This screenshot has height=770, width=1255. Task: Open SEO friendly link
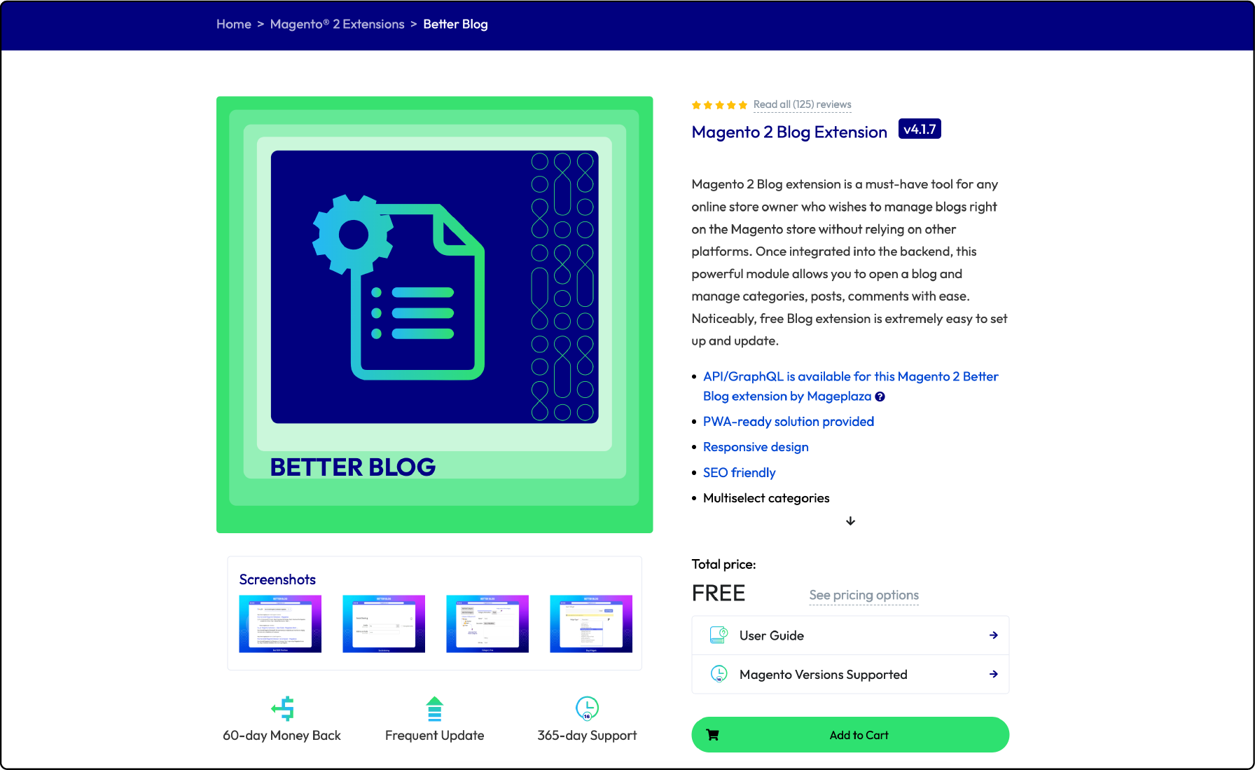click(739, 473)
